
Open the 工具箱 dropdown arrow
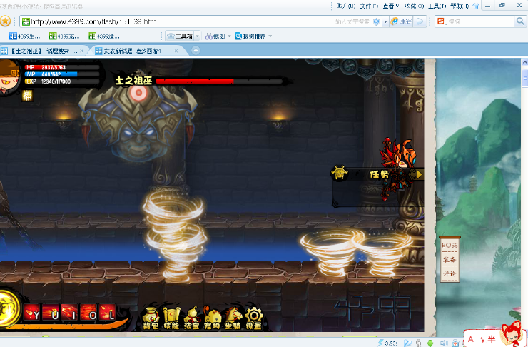point(198,36)
